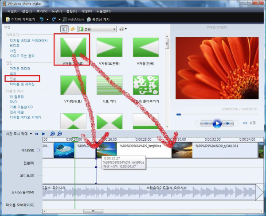Click the 분할 split clip button
The image size is (266, 216).
coord(249,123)
